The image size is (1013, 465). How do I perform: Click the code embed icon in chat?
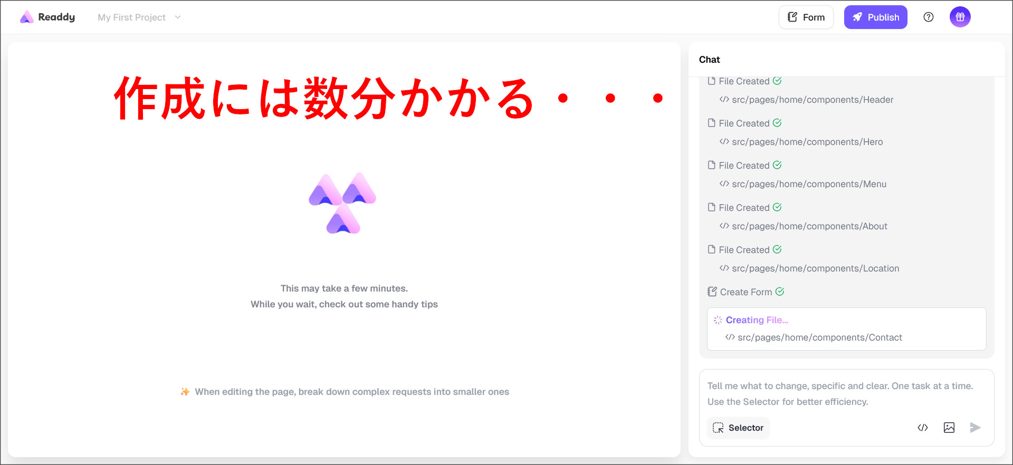tap(922, 428)
